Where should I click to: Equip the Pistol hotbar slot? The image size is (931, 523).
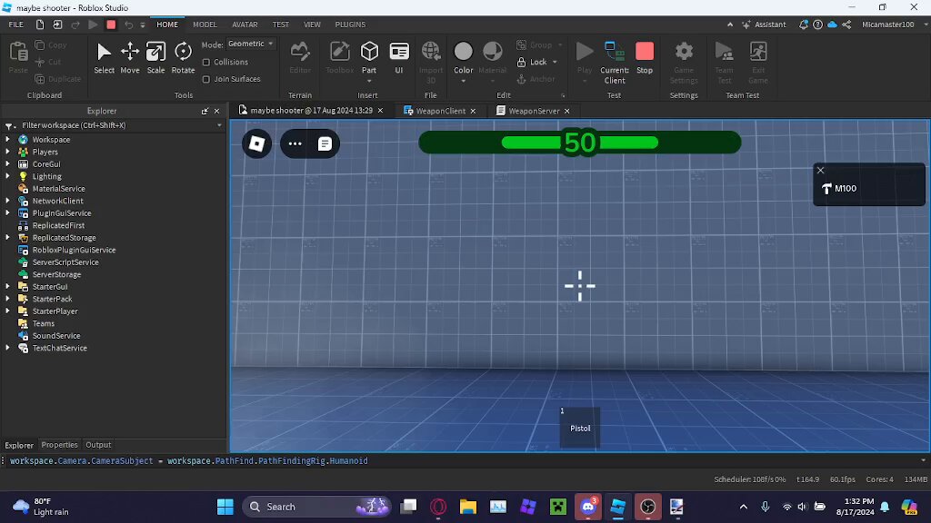click(x=580, y=427)
